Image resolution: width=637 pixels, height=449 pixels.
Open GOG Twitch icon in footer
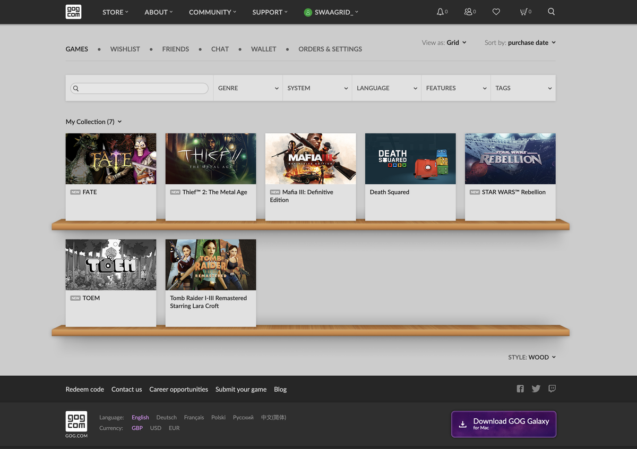point(552,388)
